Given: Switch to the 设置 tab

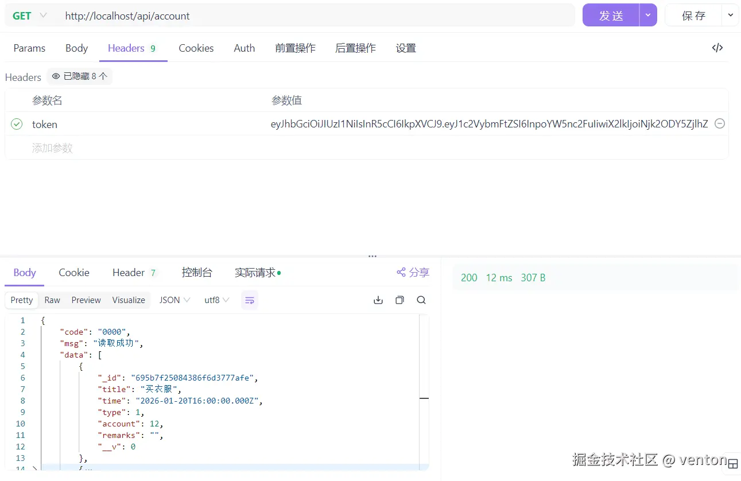Looking at the screenshot, I should (x=406, y=48).
